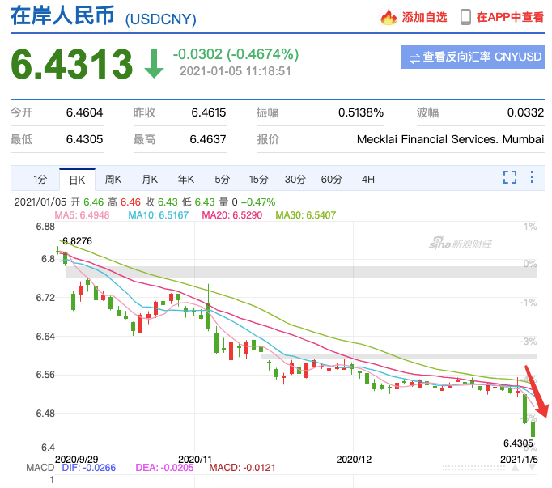Switch to the 年K yearly tab

tap(186, 180)
